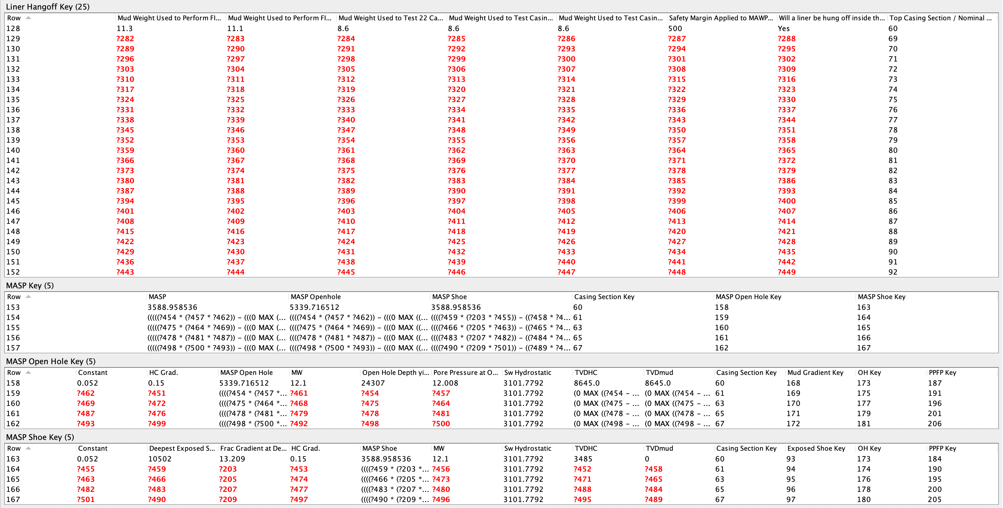1003x508 pixels.
Task: Click the Row sort arrow in MASP Key table
Action: (28, 297)
